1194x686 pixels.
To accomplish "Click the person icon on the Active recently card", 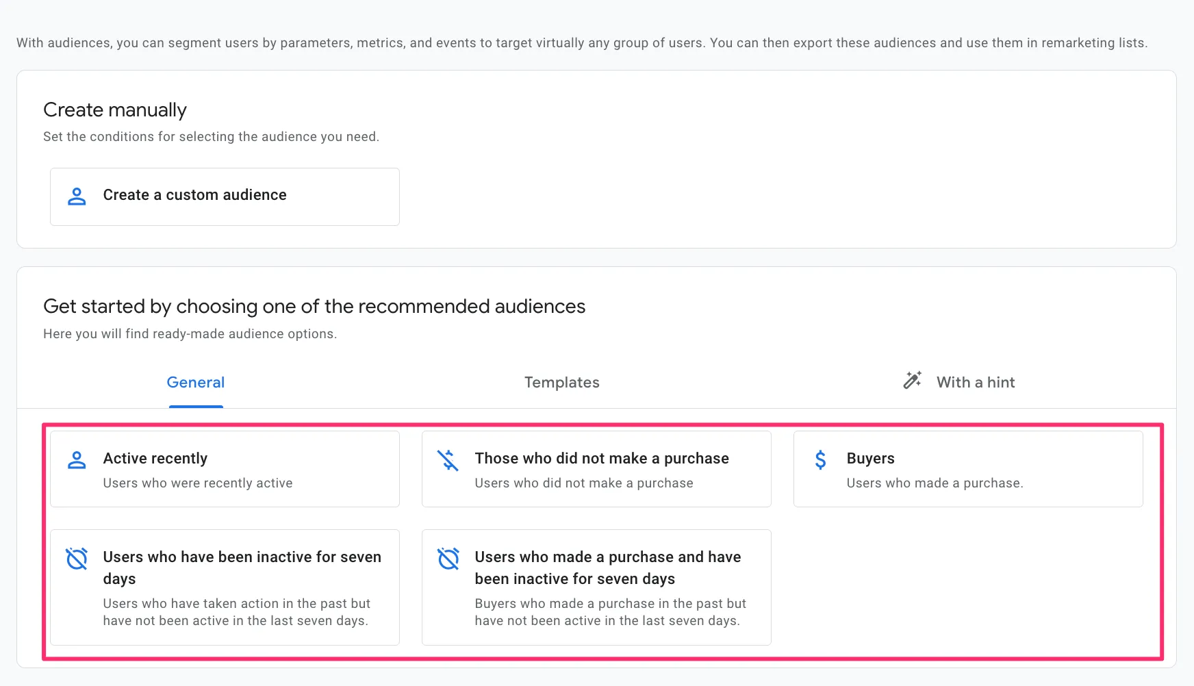I will click(x=77, y=459).
